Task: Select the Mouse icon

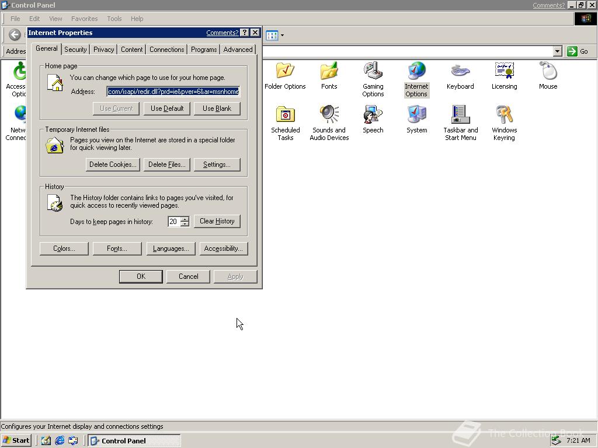Action: (548, 76)
